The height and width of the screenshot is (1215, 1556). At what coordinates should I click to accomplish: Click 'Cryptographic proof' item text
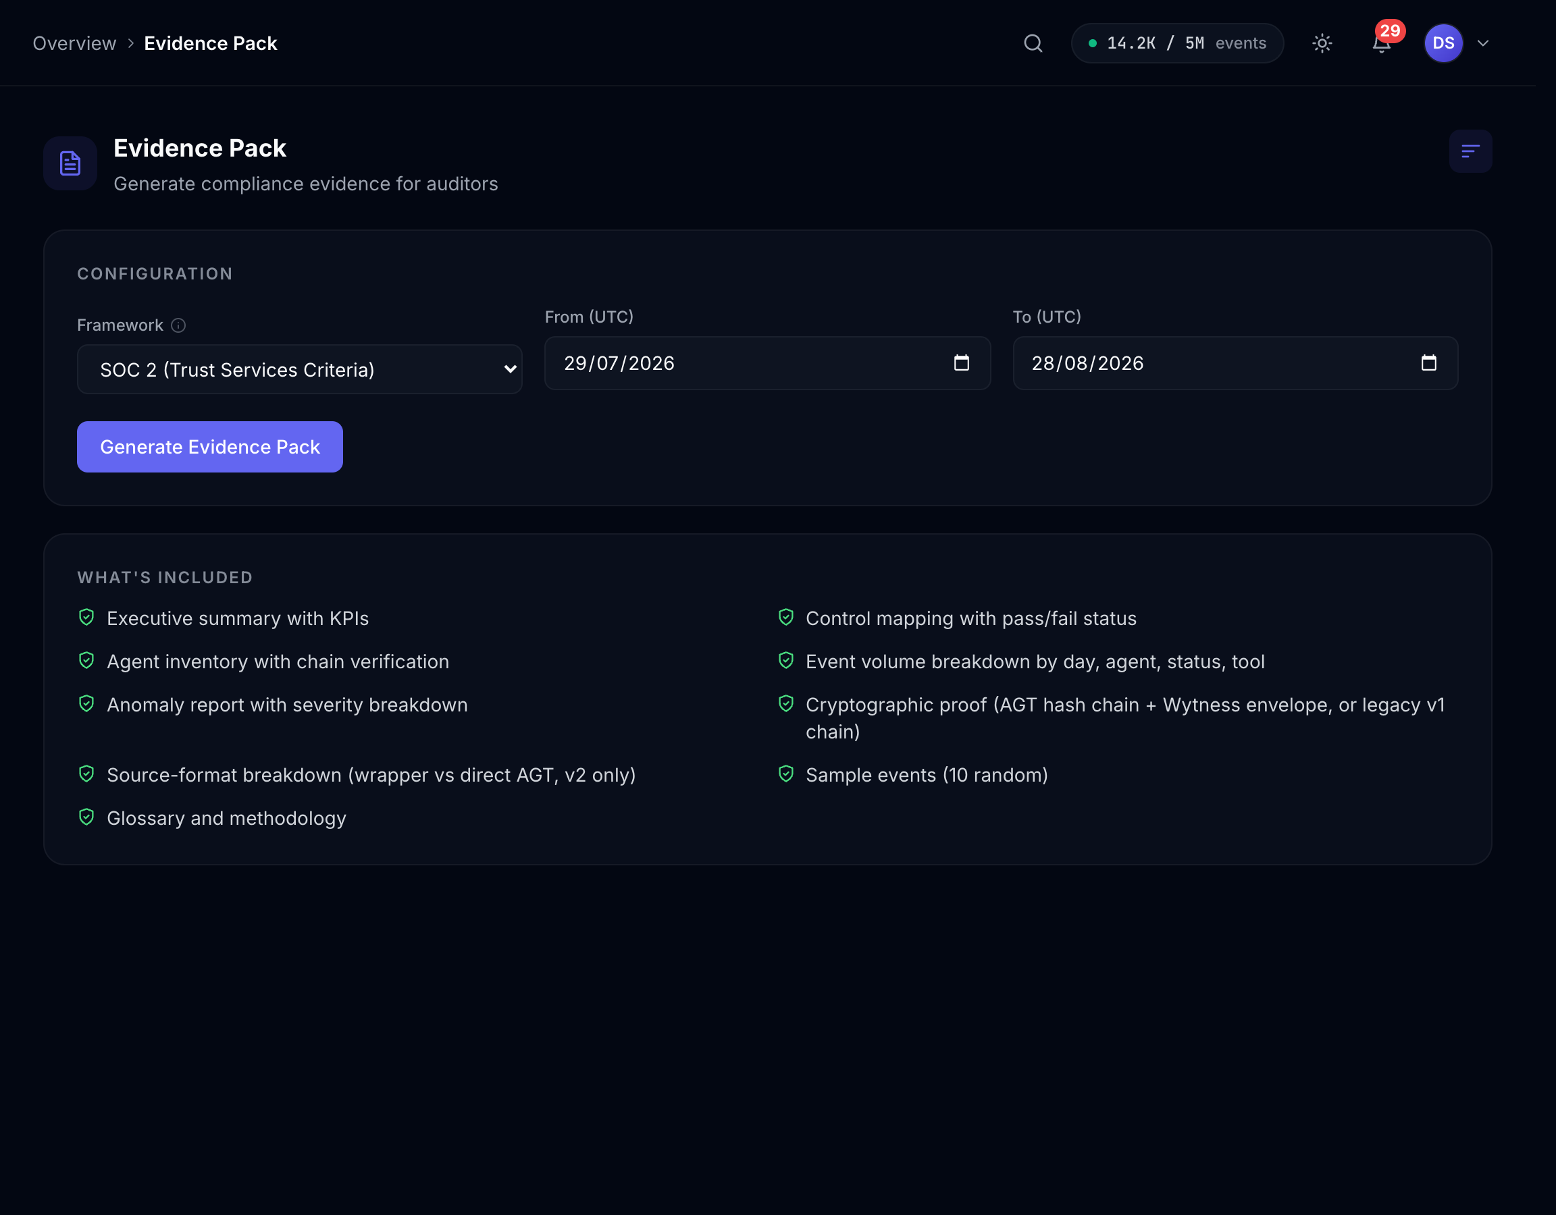pyautogui.click(x=1126, y=719)
